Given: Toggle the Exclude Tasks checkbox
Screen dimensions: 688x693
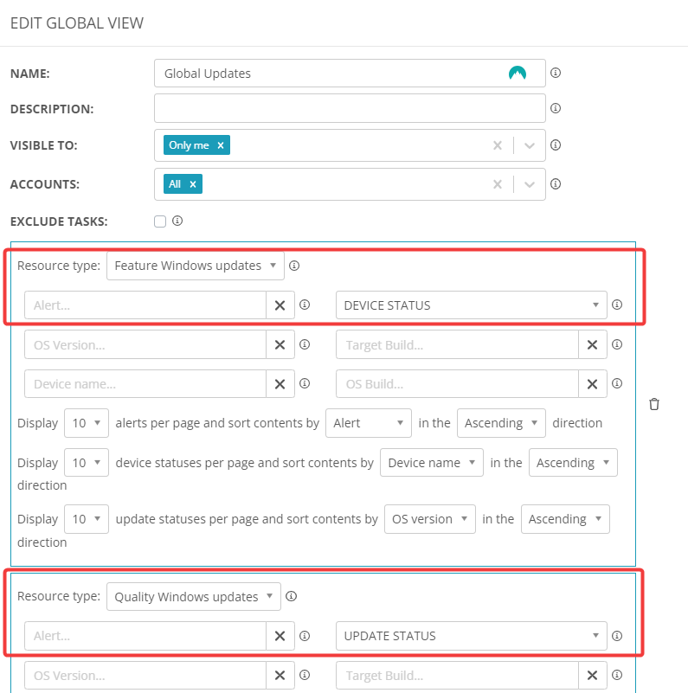Looking at the screenshot, I should point(160,221).
